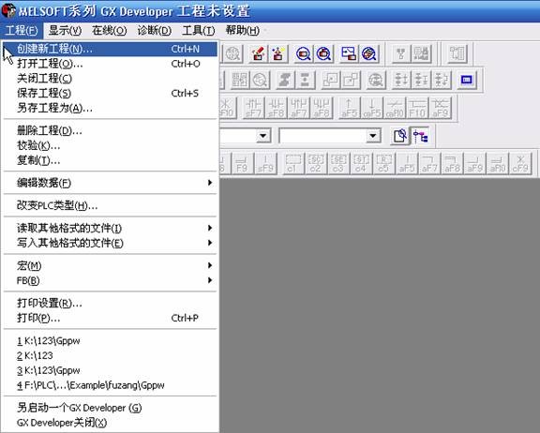
Task: Open 打印设置(R) menu entry
Action: pos(111,303)
